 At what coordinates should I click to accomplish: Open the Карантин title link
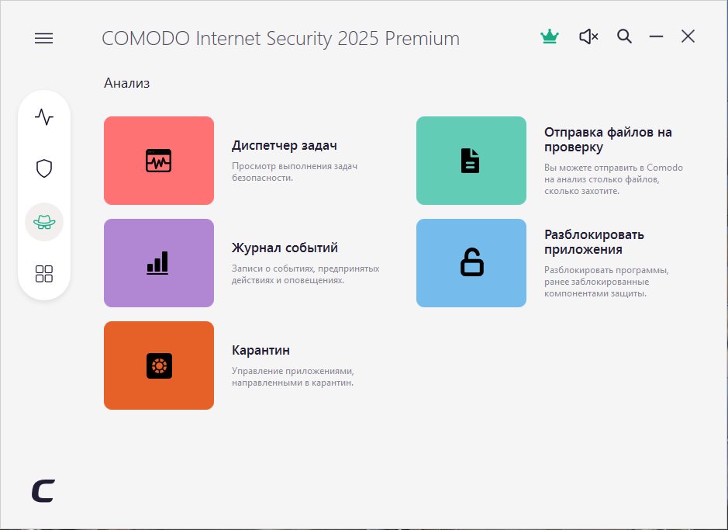pyautogui.click(x=260, y=351)
